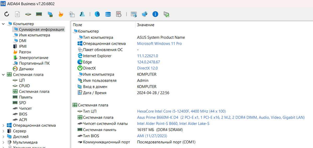Collapse the Компьютер tree node
This screenshot has height=148, width=313.
[x=3, y=24]
